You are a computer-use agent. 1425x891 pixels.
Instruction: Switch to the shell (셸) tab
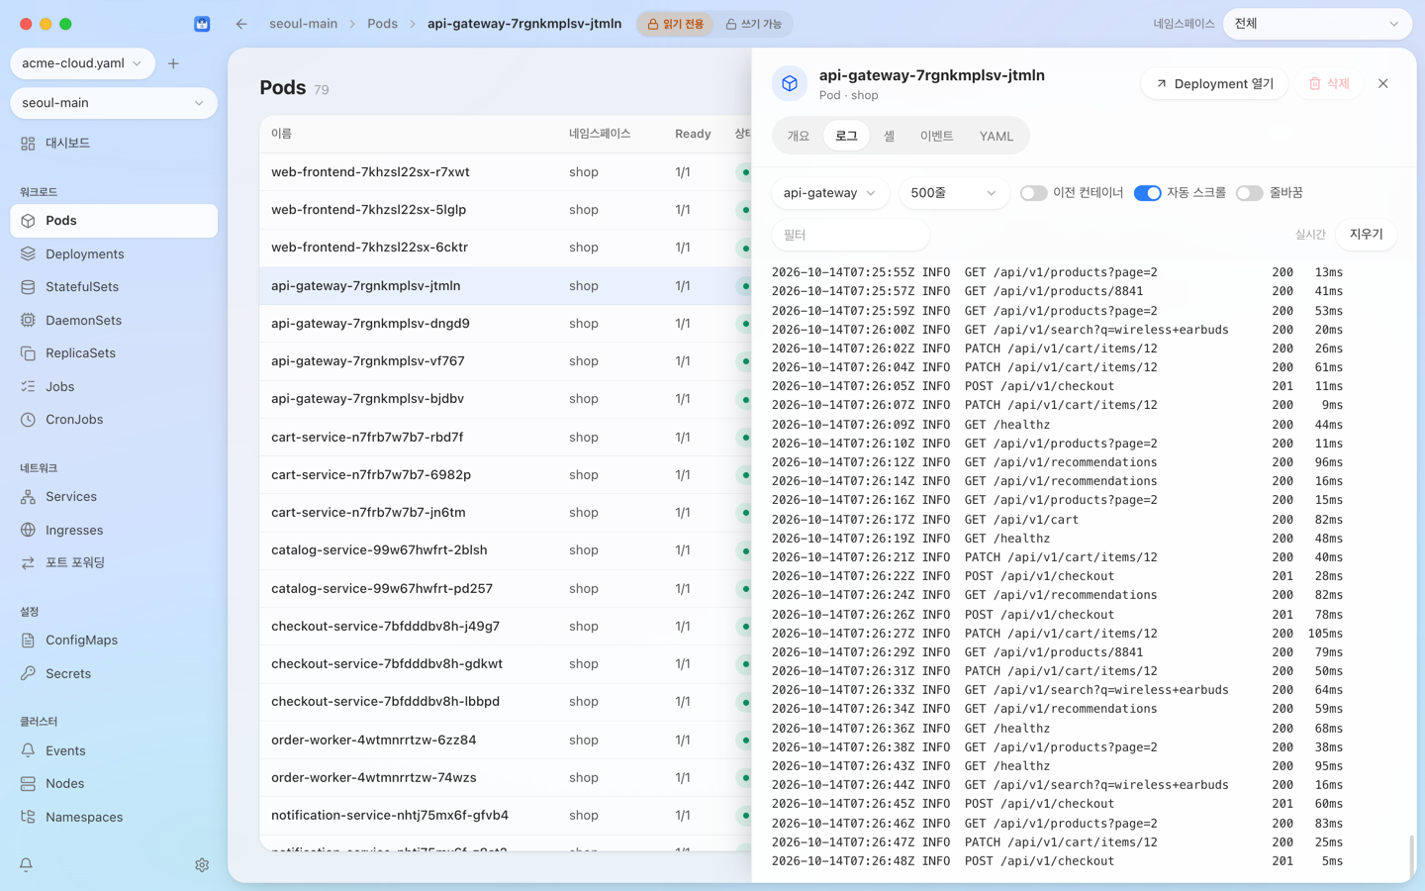point(889,137)
